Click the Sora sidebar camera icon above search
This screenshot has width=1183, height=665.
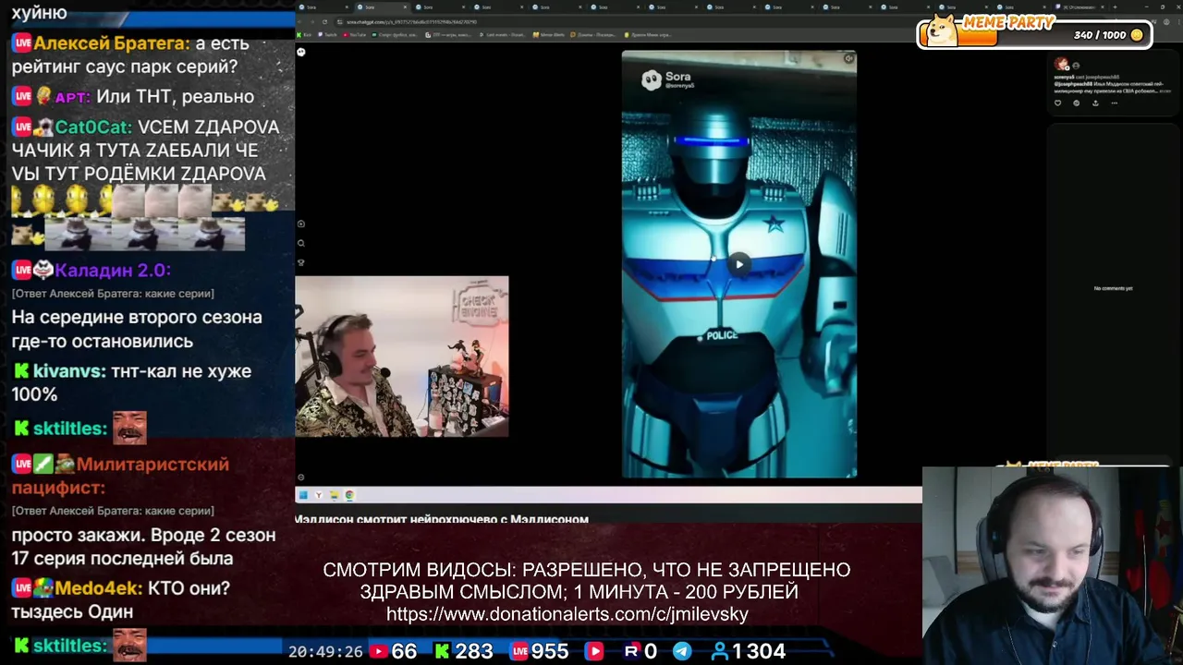[x=301, y=224]
